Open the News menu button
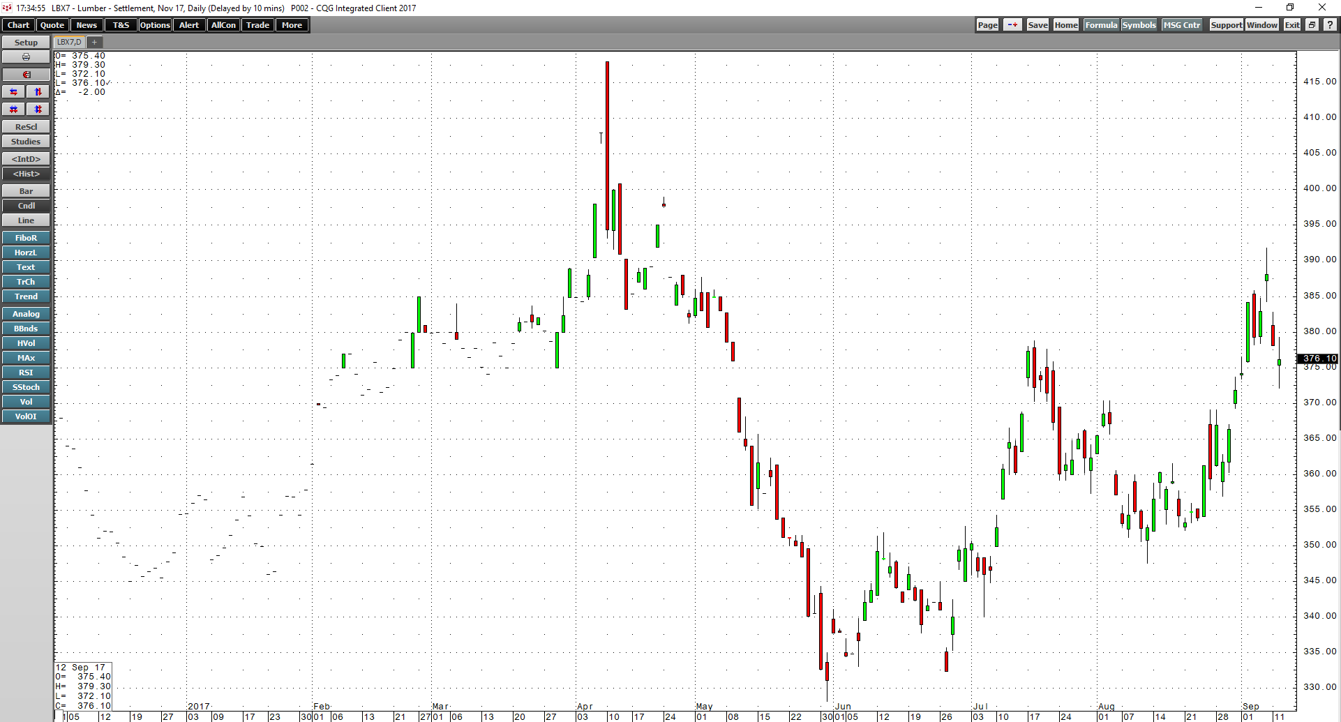 tap(87, 25)
